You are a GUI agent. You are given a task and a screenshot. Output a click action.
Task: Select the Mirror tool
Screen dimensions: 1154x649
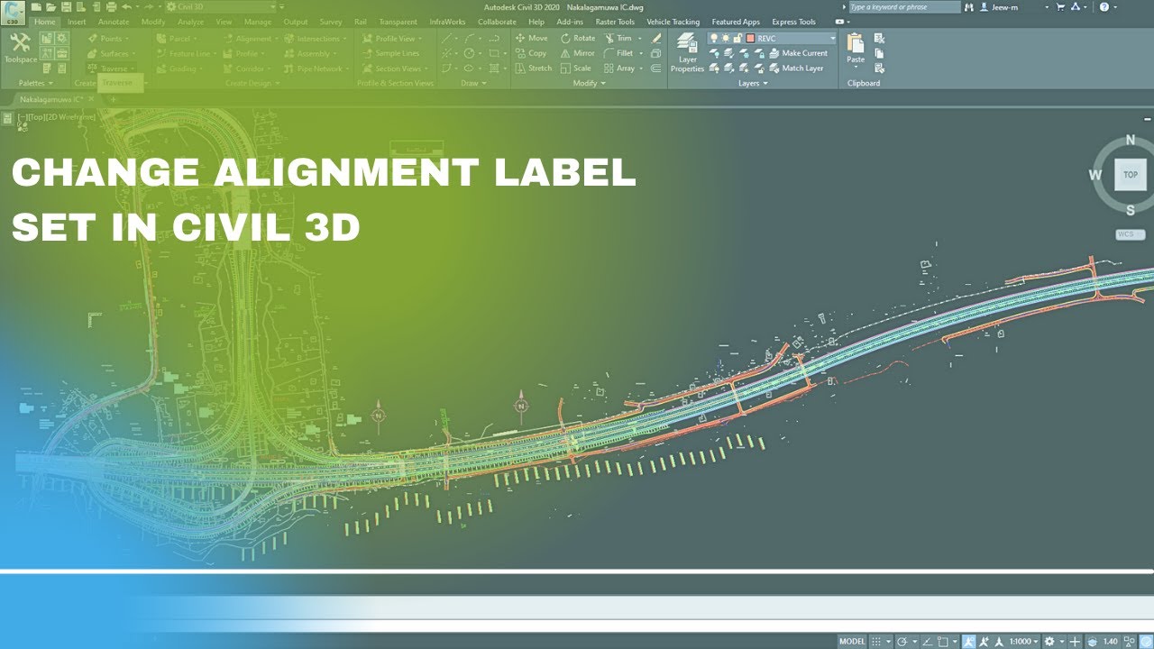click(577, 53)
